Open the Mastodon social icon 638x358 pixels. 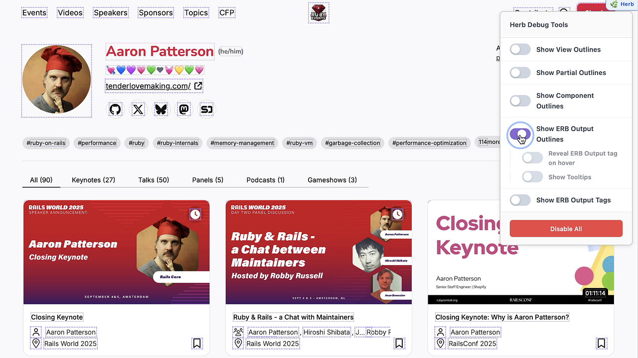pos(184,109)
